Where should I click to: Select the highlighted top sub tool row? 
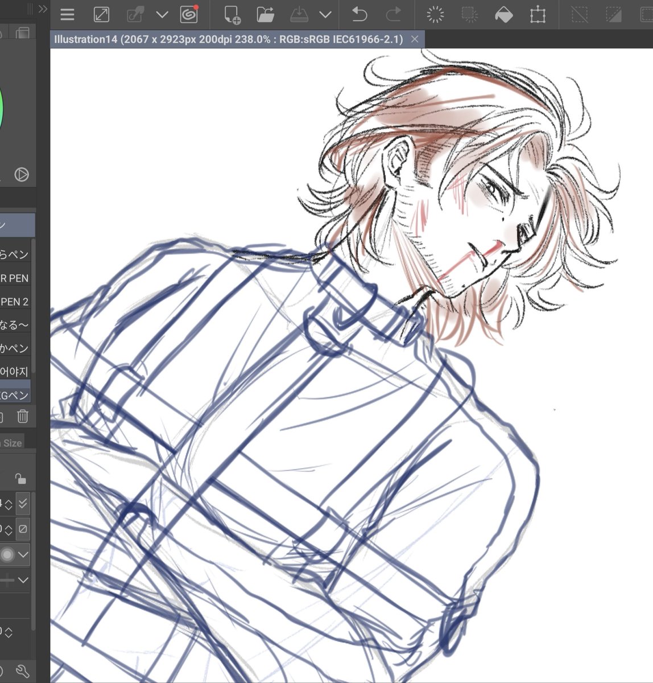point(17,225)
